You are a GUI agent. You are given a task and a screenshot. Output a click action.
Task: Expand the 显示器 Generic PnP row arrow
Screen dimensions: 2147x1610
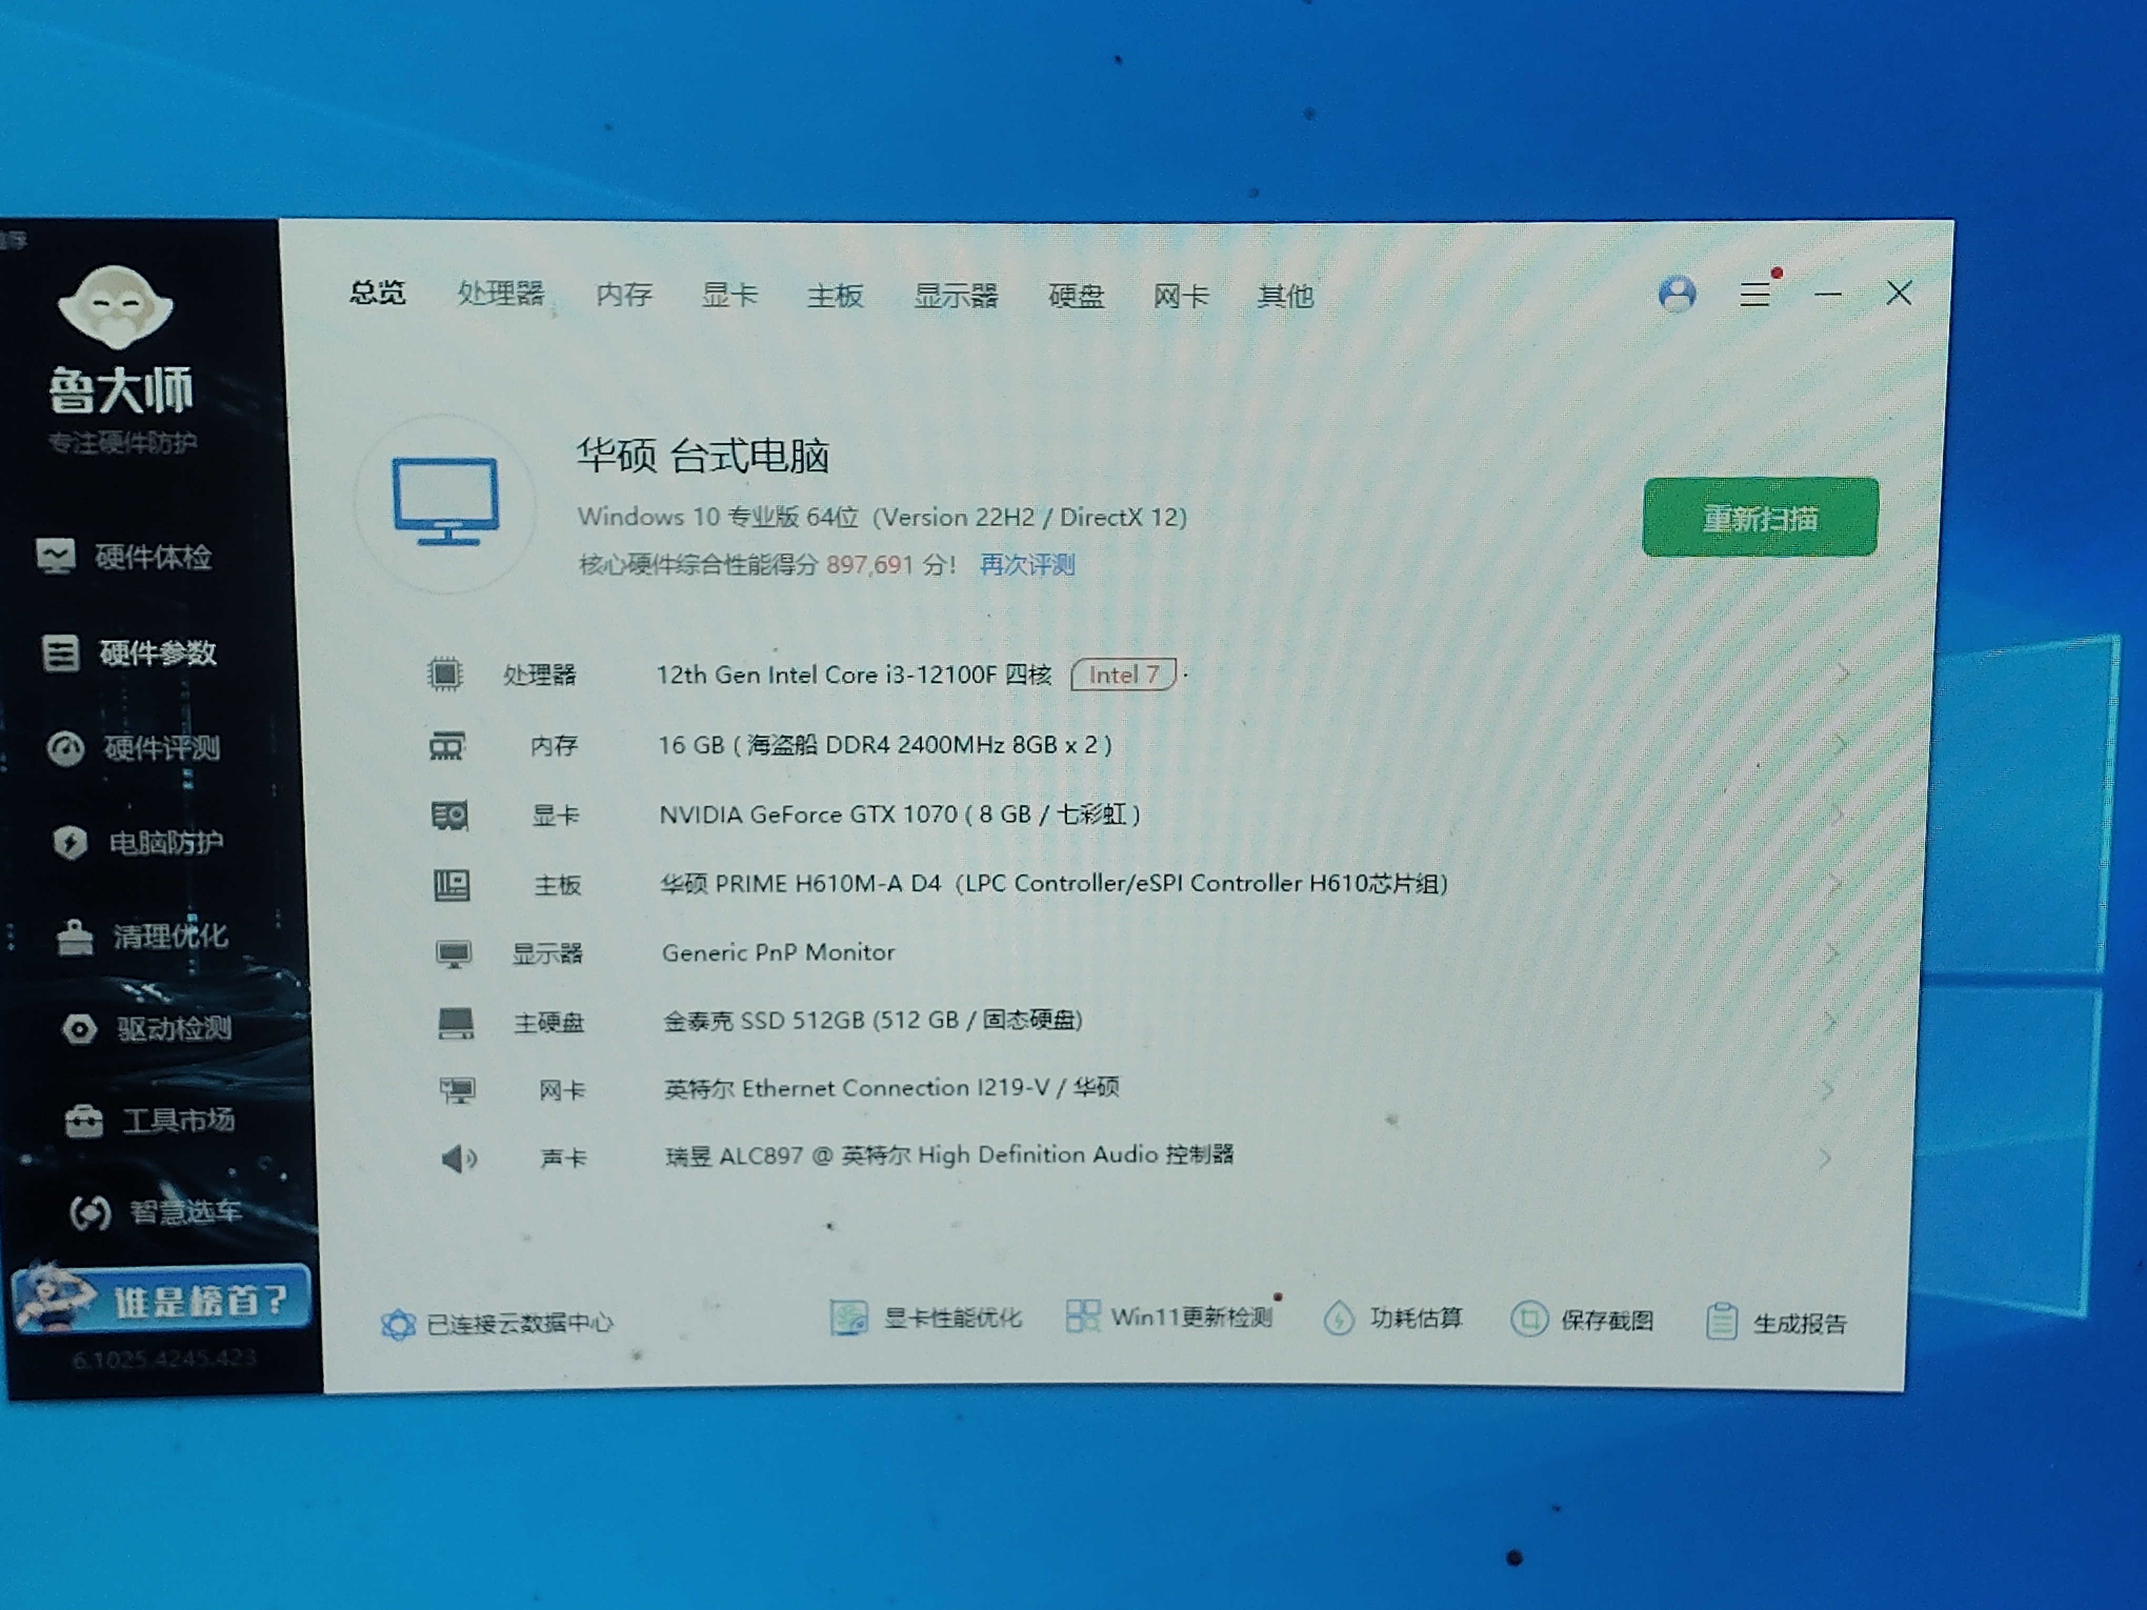1833,953
